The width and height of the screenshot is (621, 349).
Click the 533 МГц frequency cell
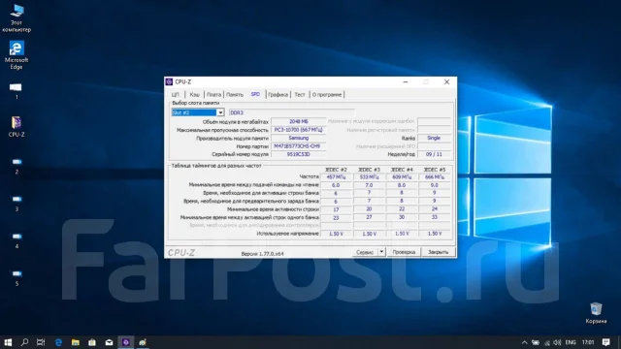369,176
